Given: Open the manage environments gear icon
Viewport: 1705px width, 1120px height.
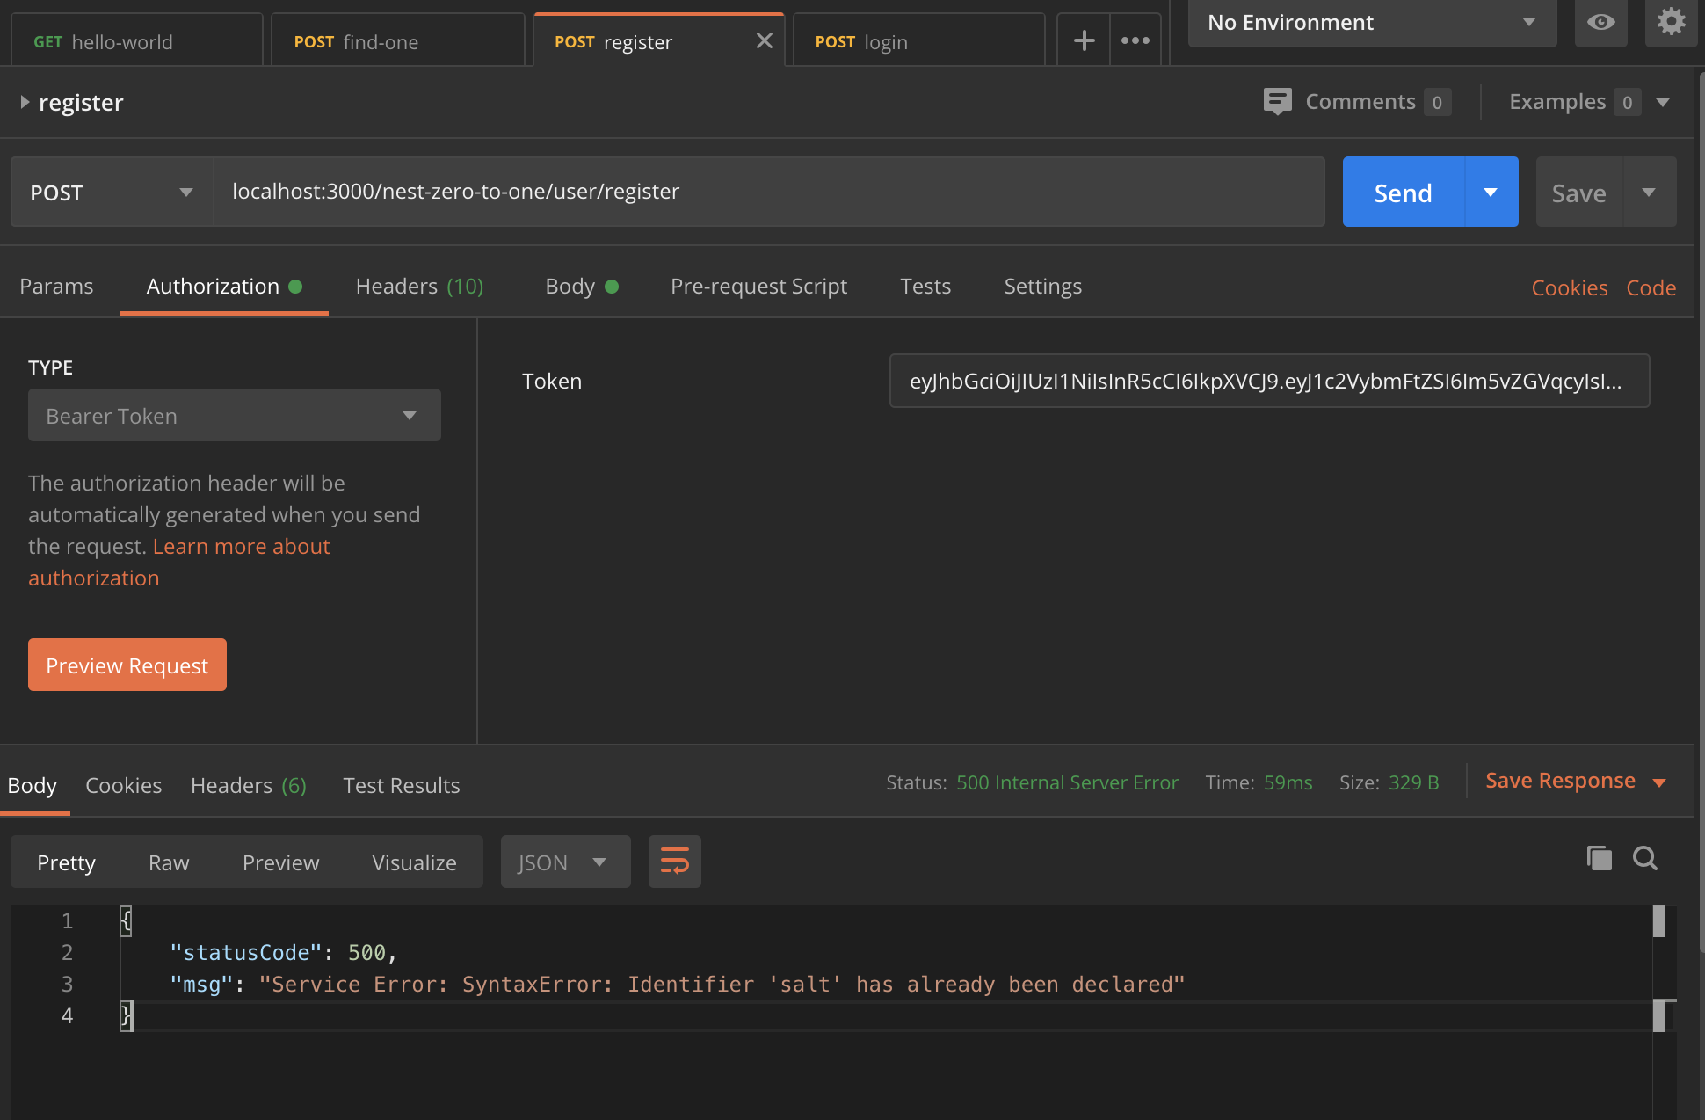Looking at the screenshot, I should pos(1671,21).
